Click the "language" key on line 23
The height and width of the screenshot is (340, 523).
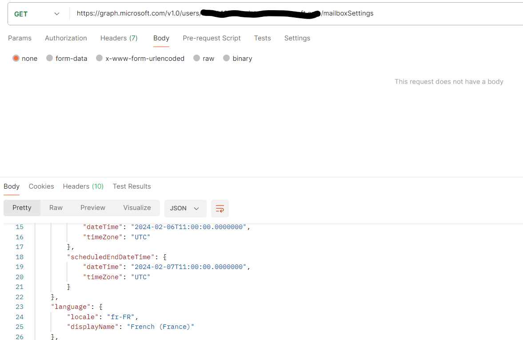[70, 307]
